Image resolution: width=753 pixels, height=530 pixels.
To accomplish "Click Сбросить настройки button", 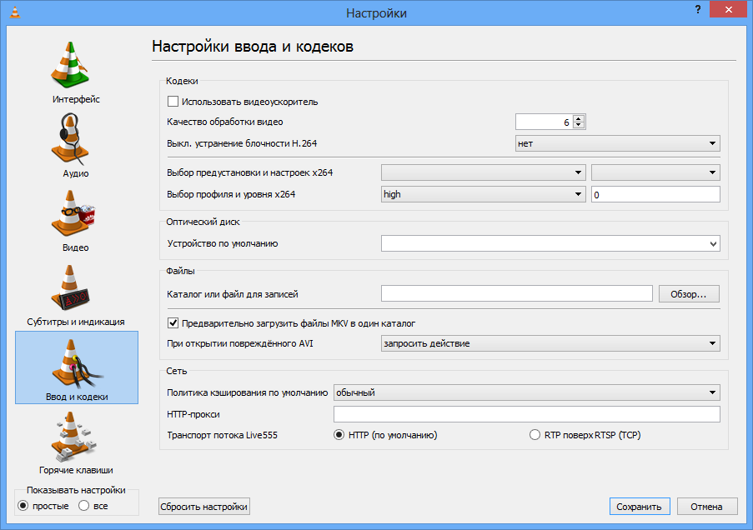I will (x=204, y=507).
